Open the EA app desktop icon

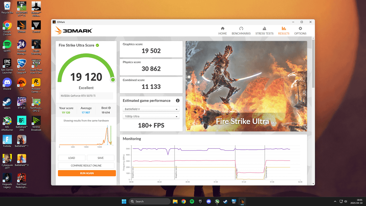pos(21,84)
